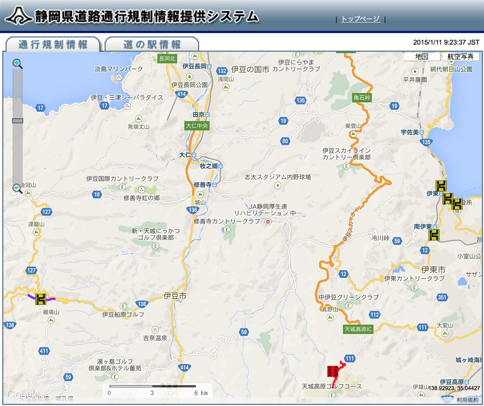This screenshot has width=484, height=406.
Task: Click the coordinates readout 138.92923, 35.04427
Action: pyautogui.click(x=454, y=388)
